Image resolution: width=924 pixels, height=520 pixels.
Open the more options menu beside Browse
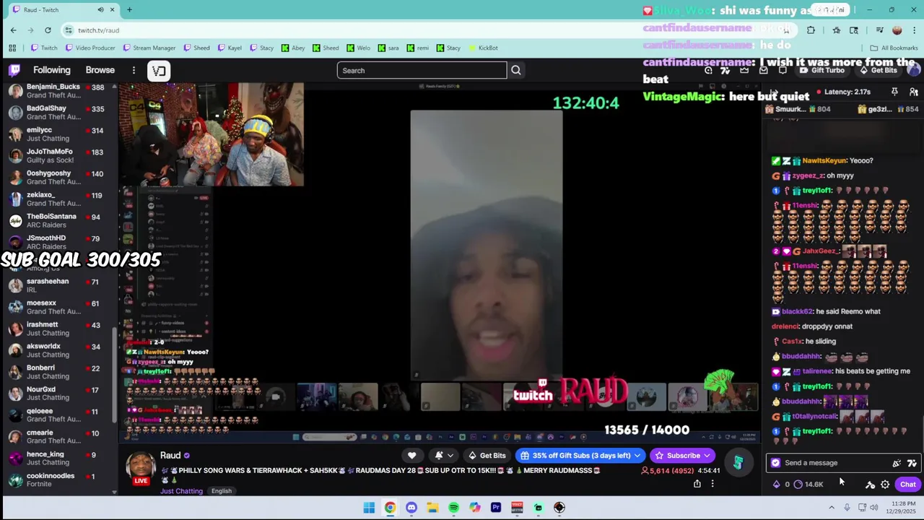point(134,70)
